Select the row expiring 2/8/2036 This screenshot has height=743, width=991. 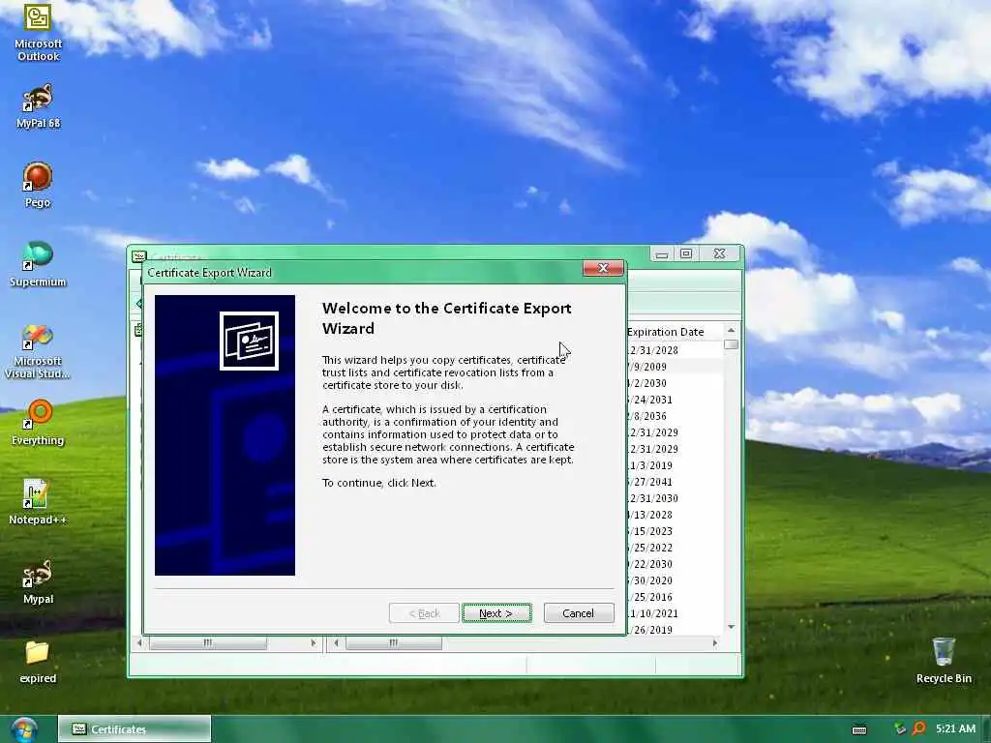tap(675, 416)
